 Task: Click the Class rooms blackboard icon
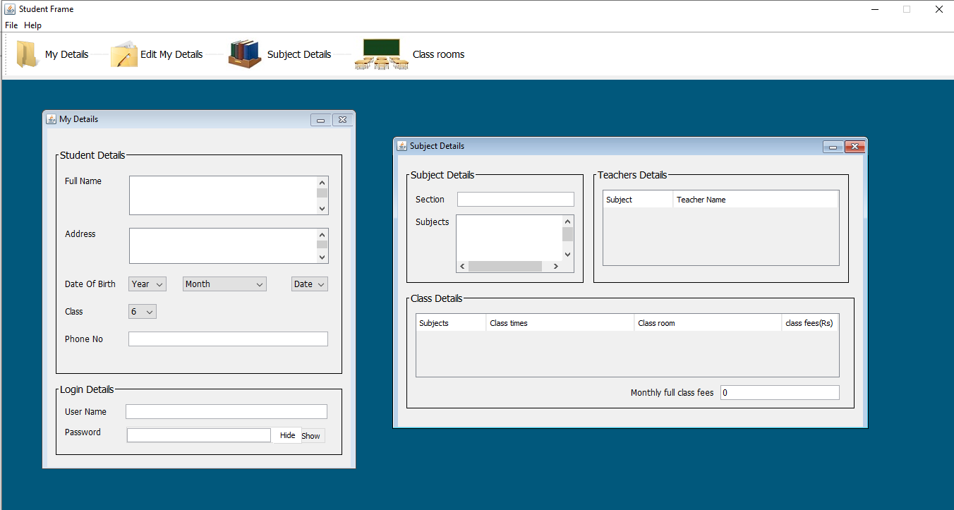tap(381, 54)
